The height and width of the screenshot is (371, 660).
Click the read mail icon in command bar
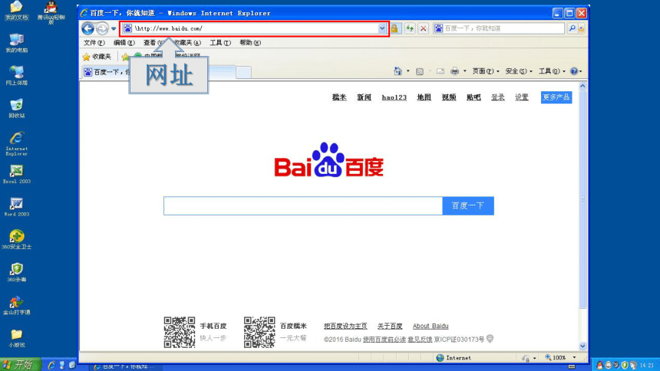(441, 71)
